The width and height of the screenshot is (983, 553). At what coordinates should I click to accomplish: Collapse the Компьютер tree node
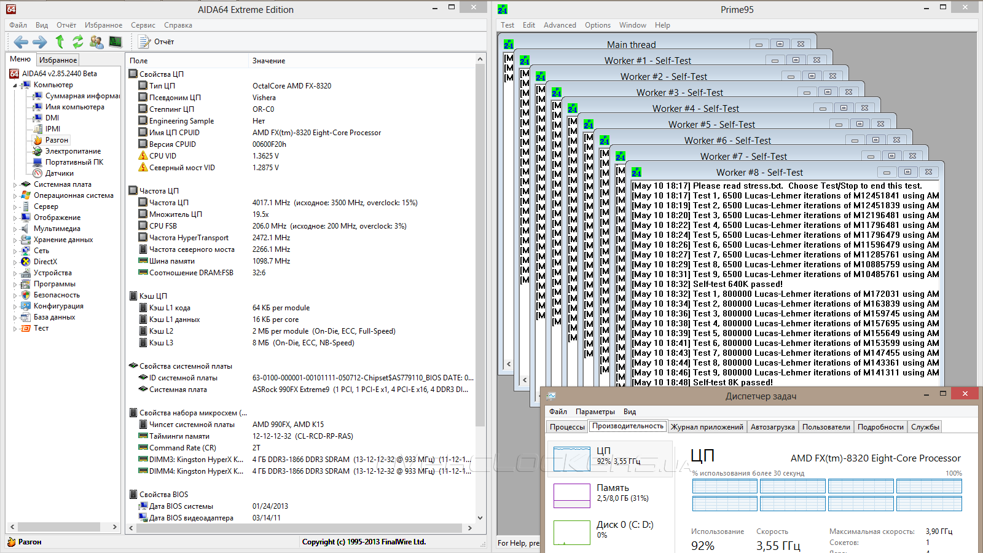15,85
